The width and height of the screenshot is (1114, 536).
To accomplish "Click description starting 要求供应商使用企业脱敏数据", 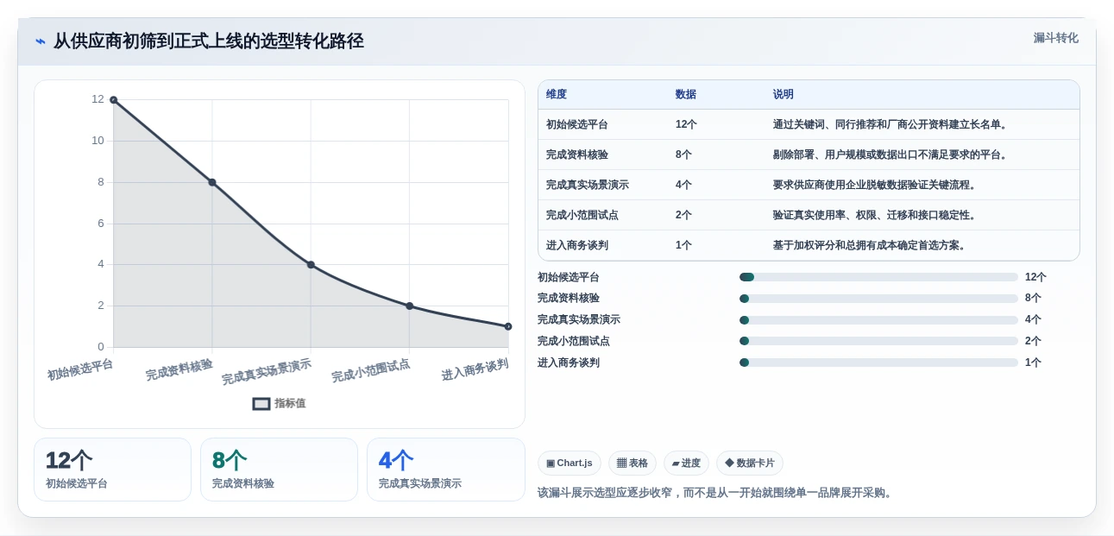I will pyautogui.click(x=877, y=185).
